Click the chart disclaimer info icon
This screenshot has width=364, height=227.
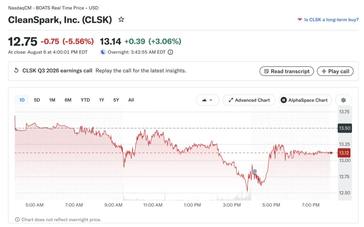17,220
